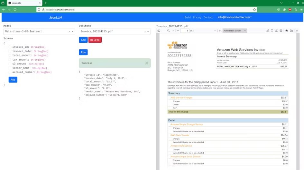Select the total_amount field name
This screenshot has height=170, width=304.
[21, 55]
